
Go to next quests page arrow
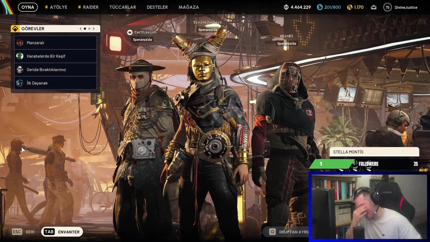94,29
